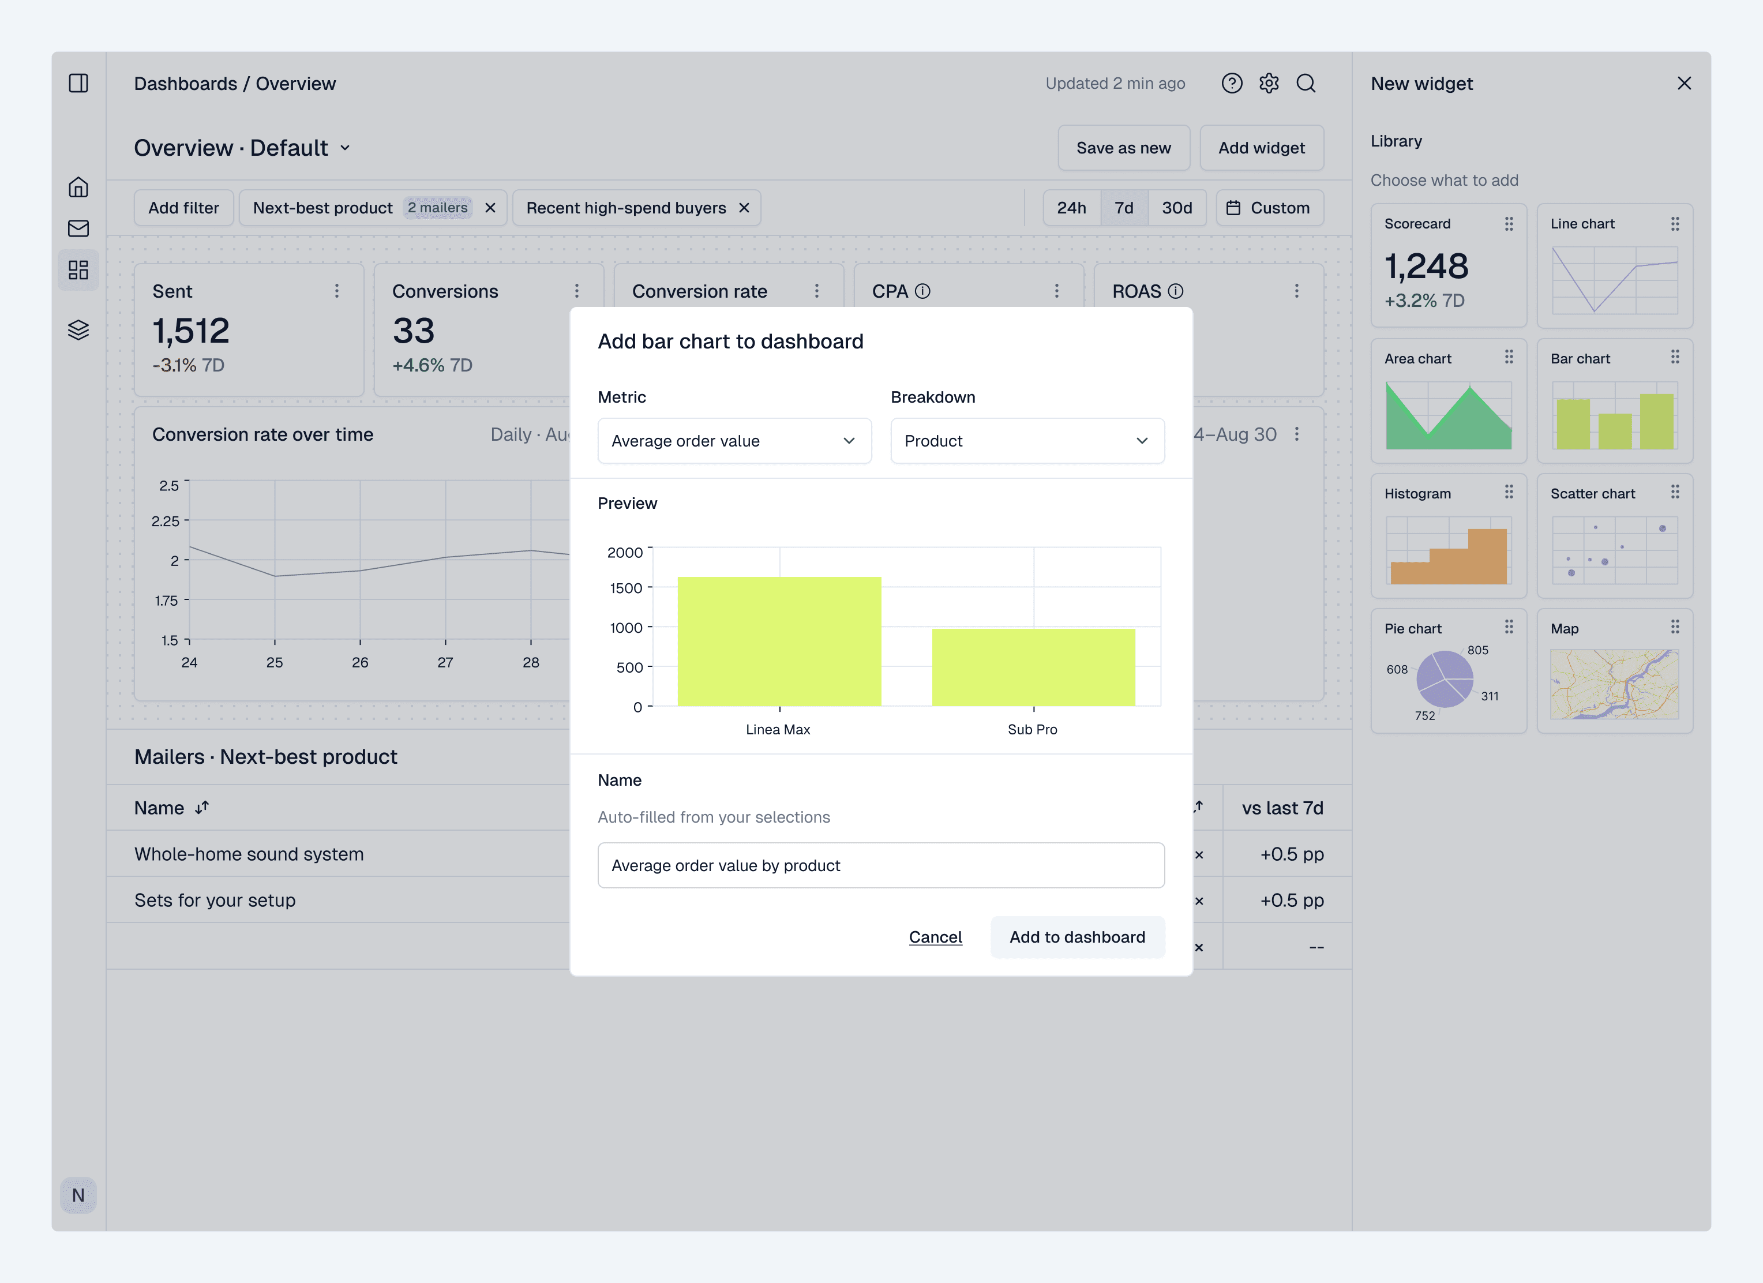This screenshot has height=1283, width=1763.
Task: Open the Dashboards grid icon in sidebar
Action: tap(78, 269)
